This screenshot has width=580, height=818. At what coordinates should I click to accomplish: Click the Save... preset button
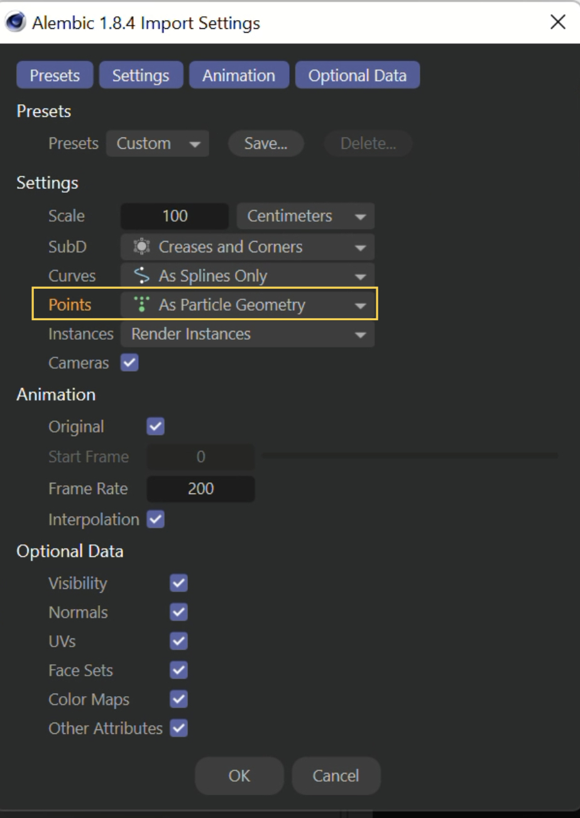[266, 144]
